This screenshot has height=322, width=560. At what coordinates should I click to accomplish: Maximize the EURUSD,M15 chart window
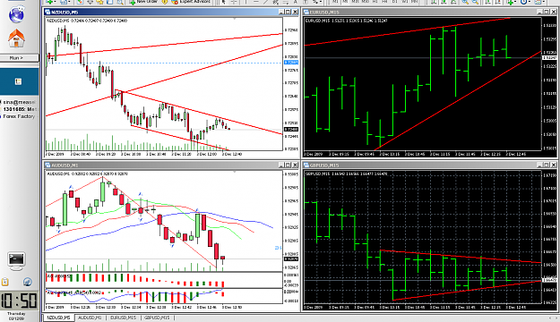(x=547, y=12)
